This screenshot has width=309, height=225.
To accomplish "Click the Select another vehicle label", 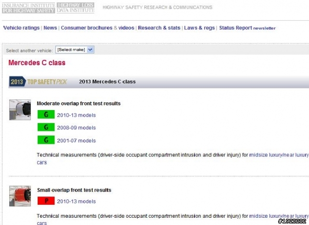I will click(x=29, y=51).
